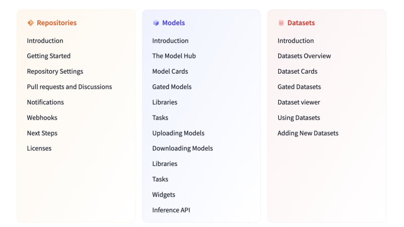Open the Datasets section heading
404x227 pixels.
pos(301,23)
